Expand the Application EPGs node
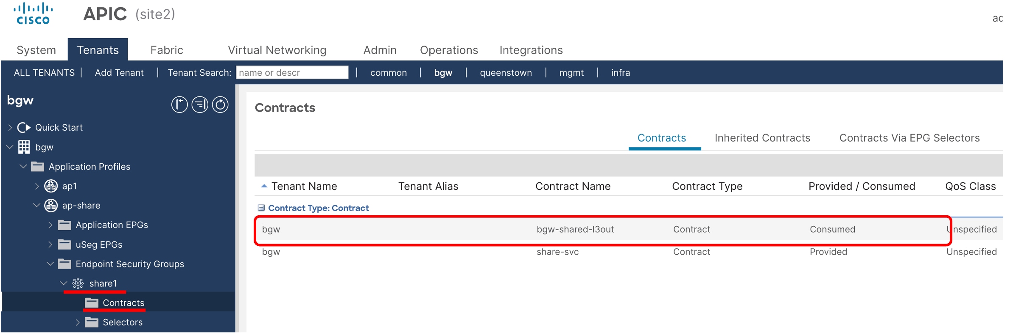 tap(50, 225)
